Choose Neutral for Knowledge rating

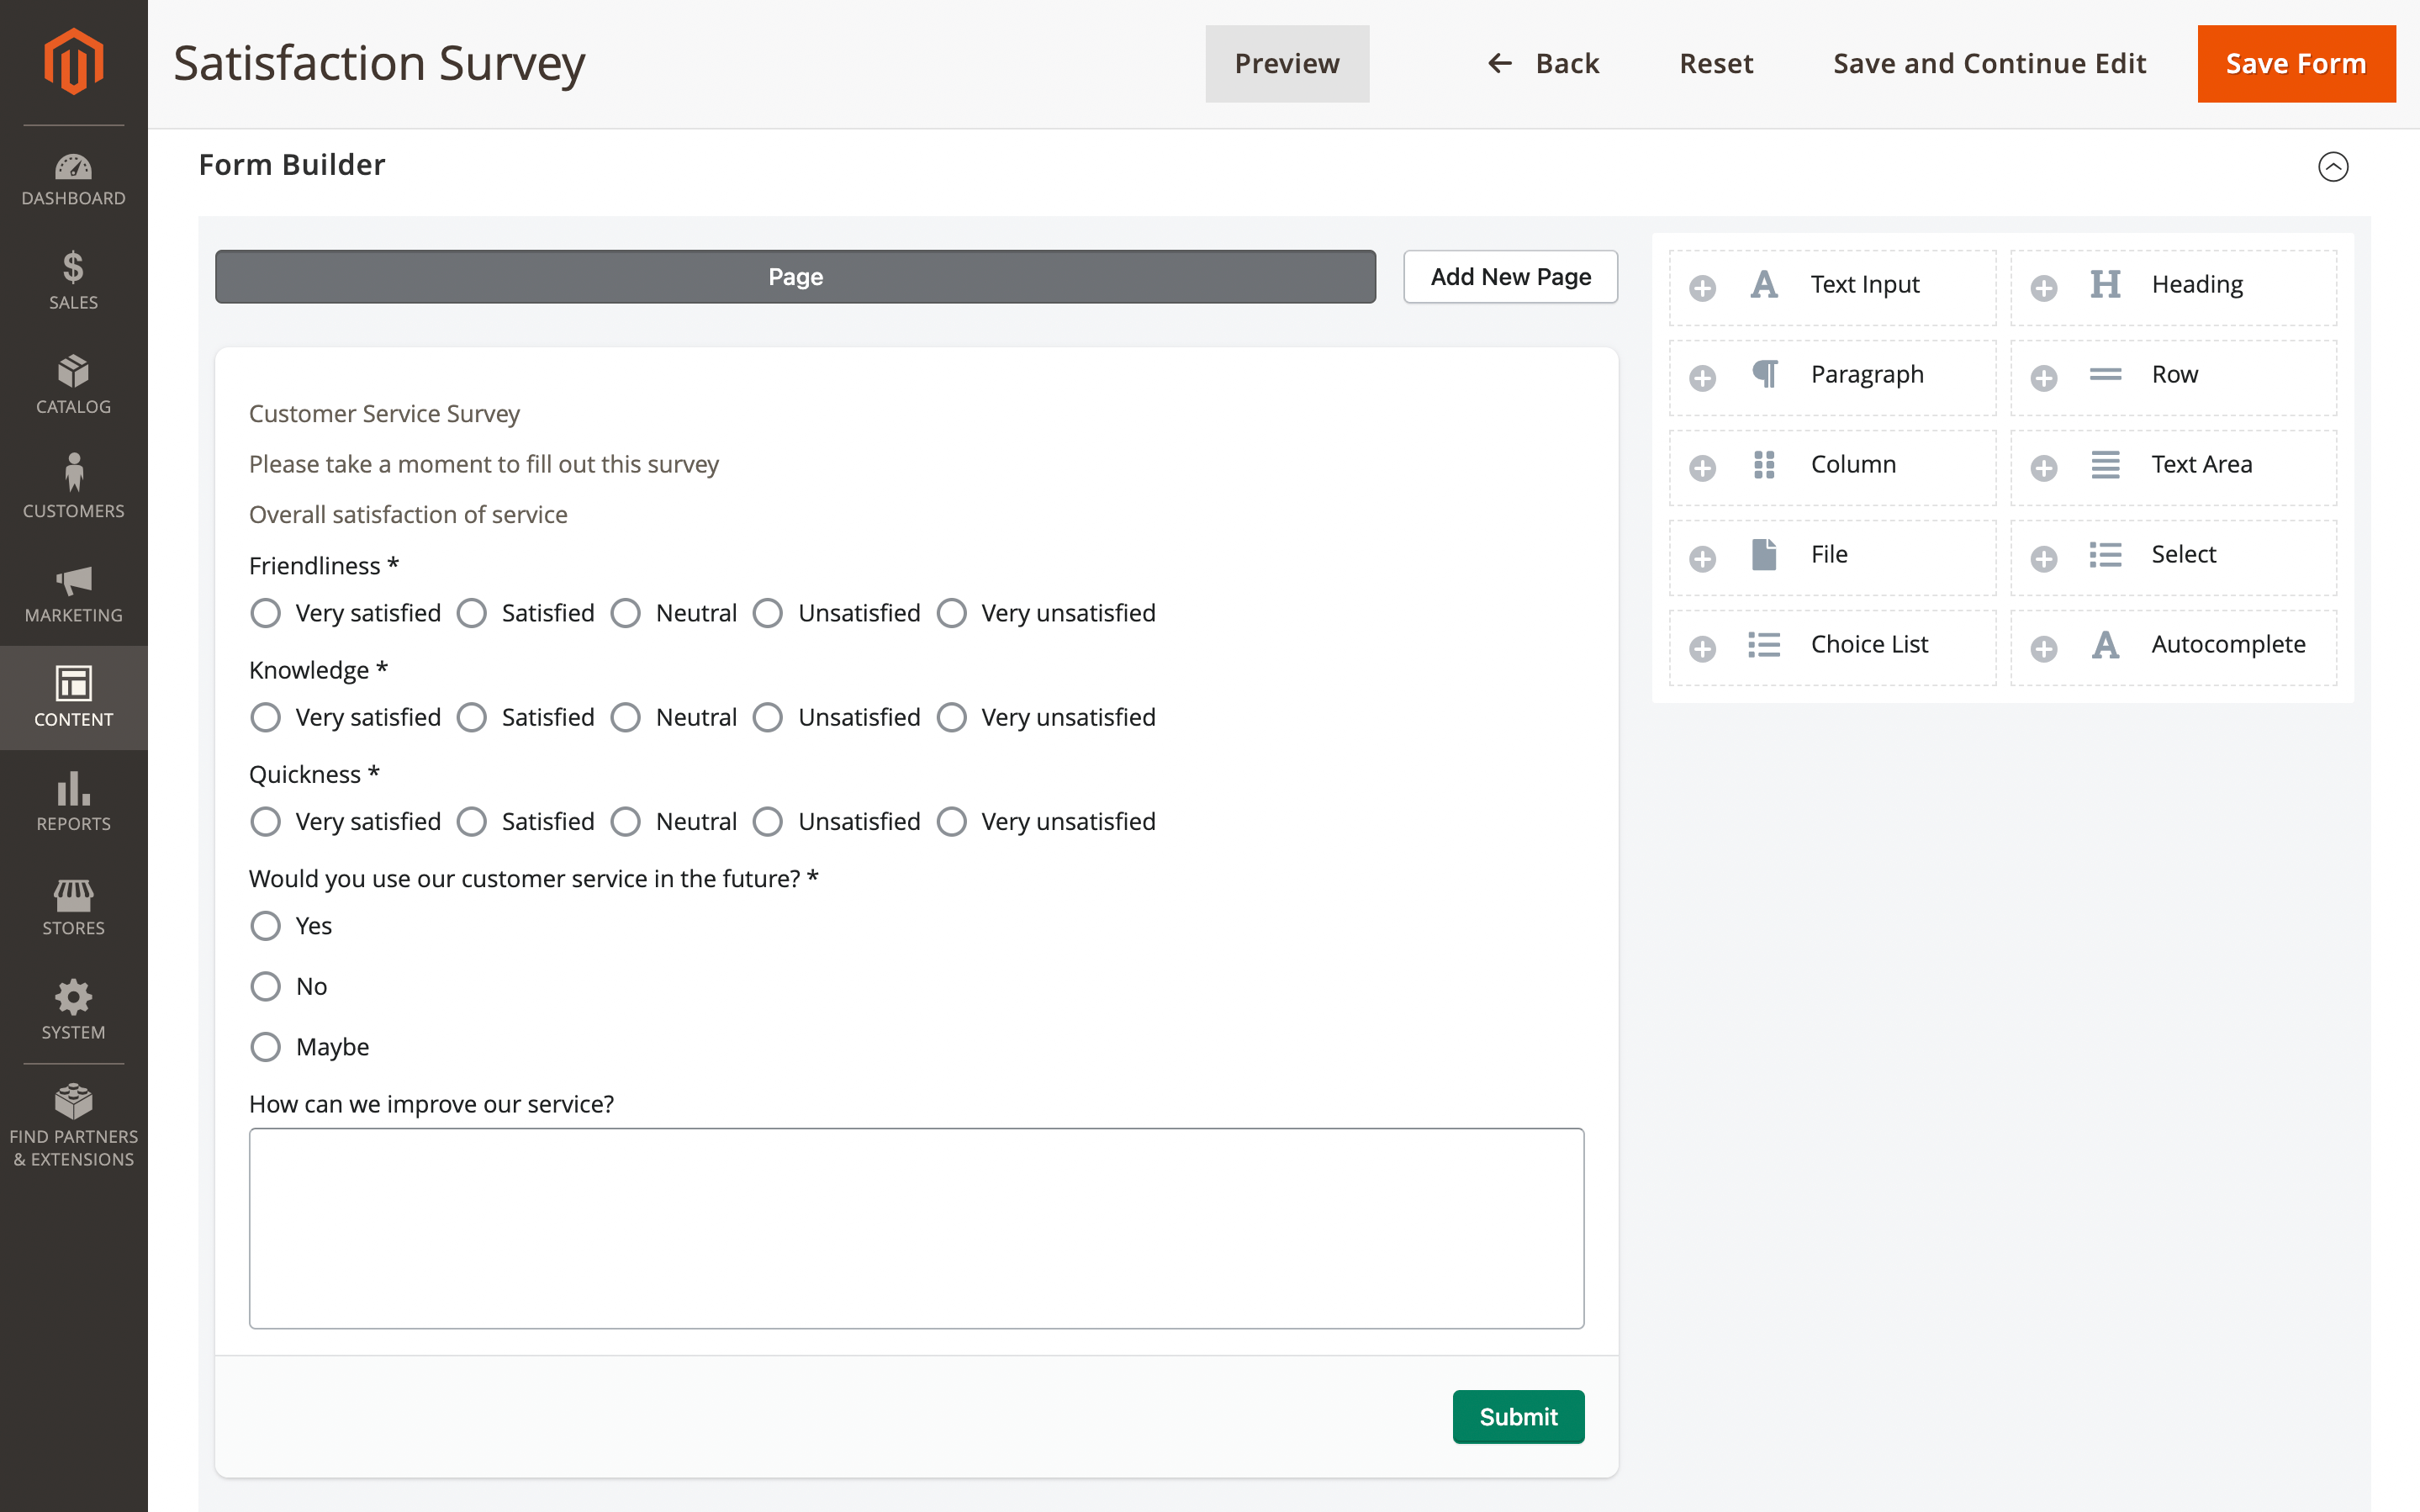coord(626,717)
